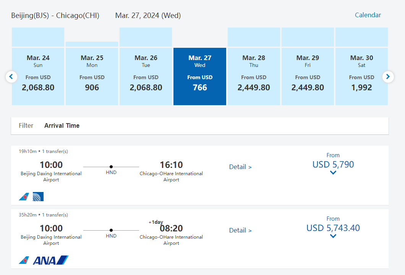Click China Southern logo on first flight
Screen dimensions: 405x275
(24, 197)
